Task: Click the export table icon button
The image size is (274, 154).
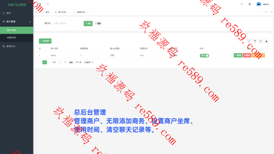Action: click(x=266, y=41)
